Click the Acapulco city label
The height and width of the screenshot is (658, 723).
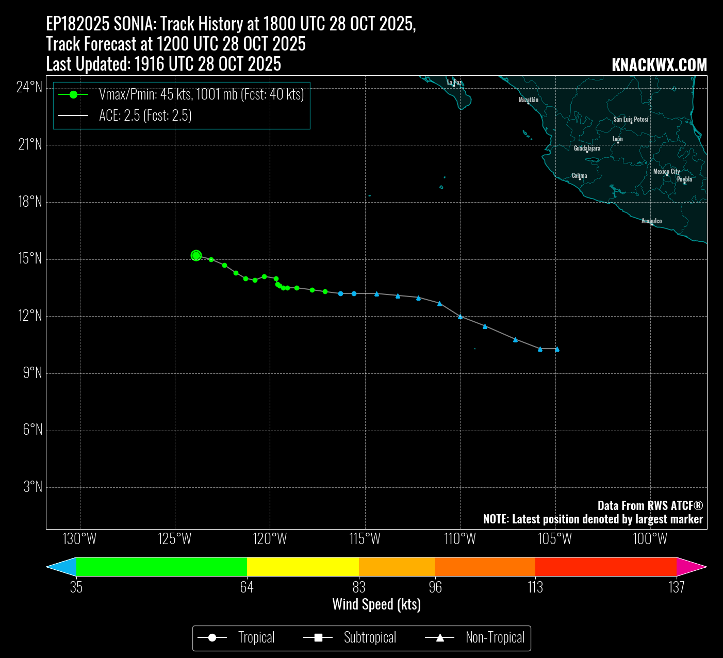pyautogui.click(x=651, y=221)
